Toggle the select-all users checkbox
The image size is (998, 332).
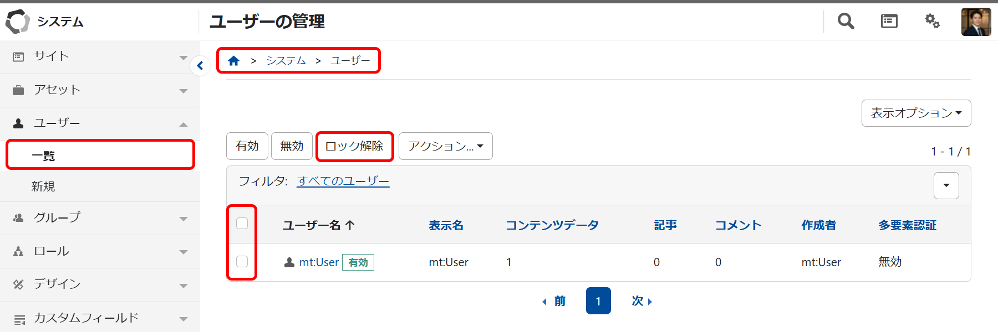pyautogui.click(x=242, y=224)
